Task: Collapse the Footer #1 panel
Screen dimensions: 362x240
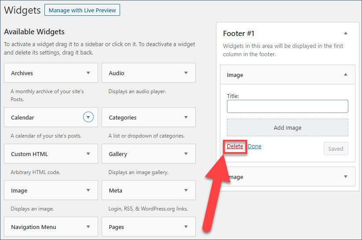Action: (x=346, y=33)
